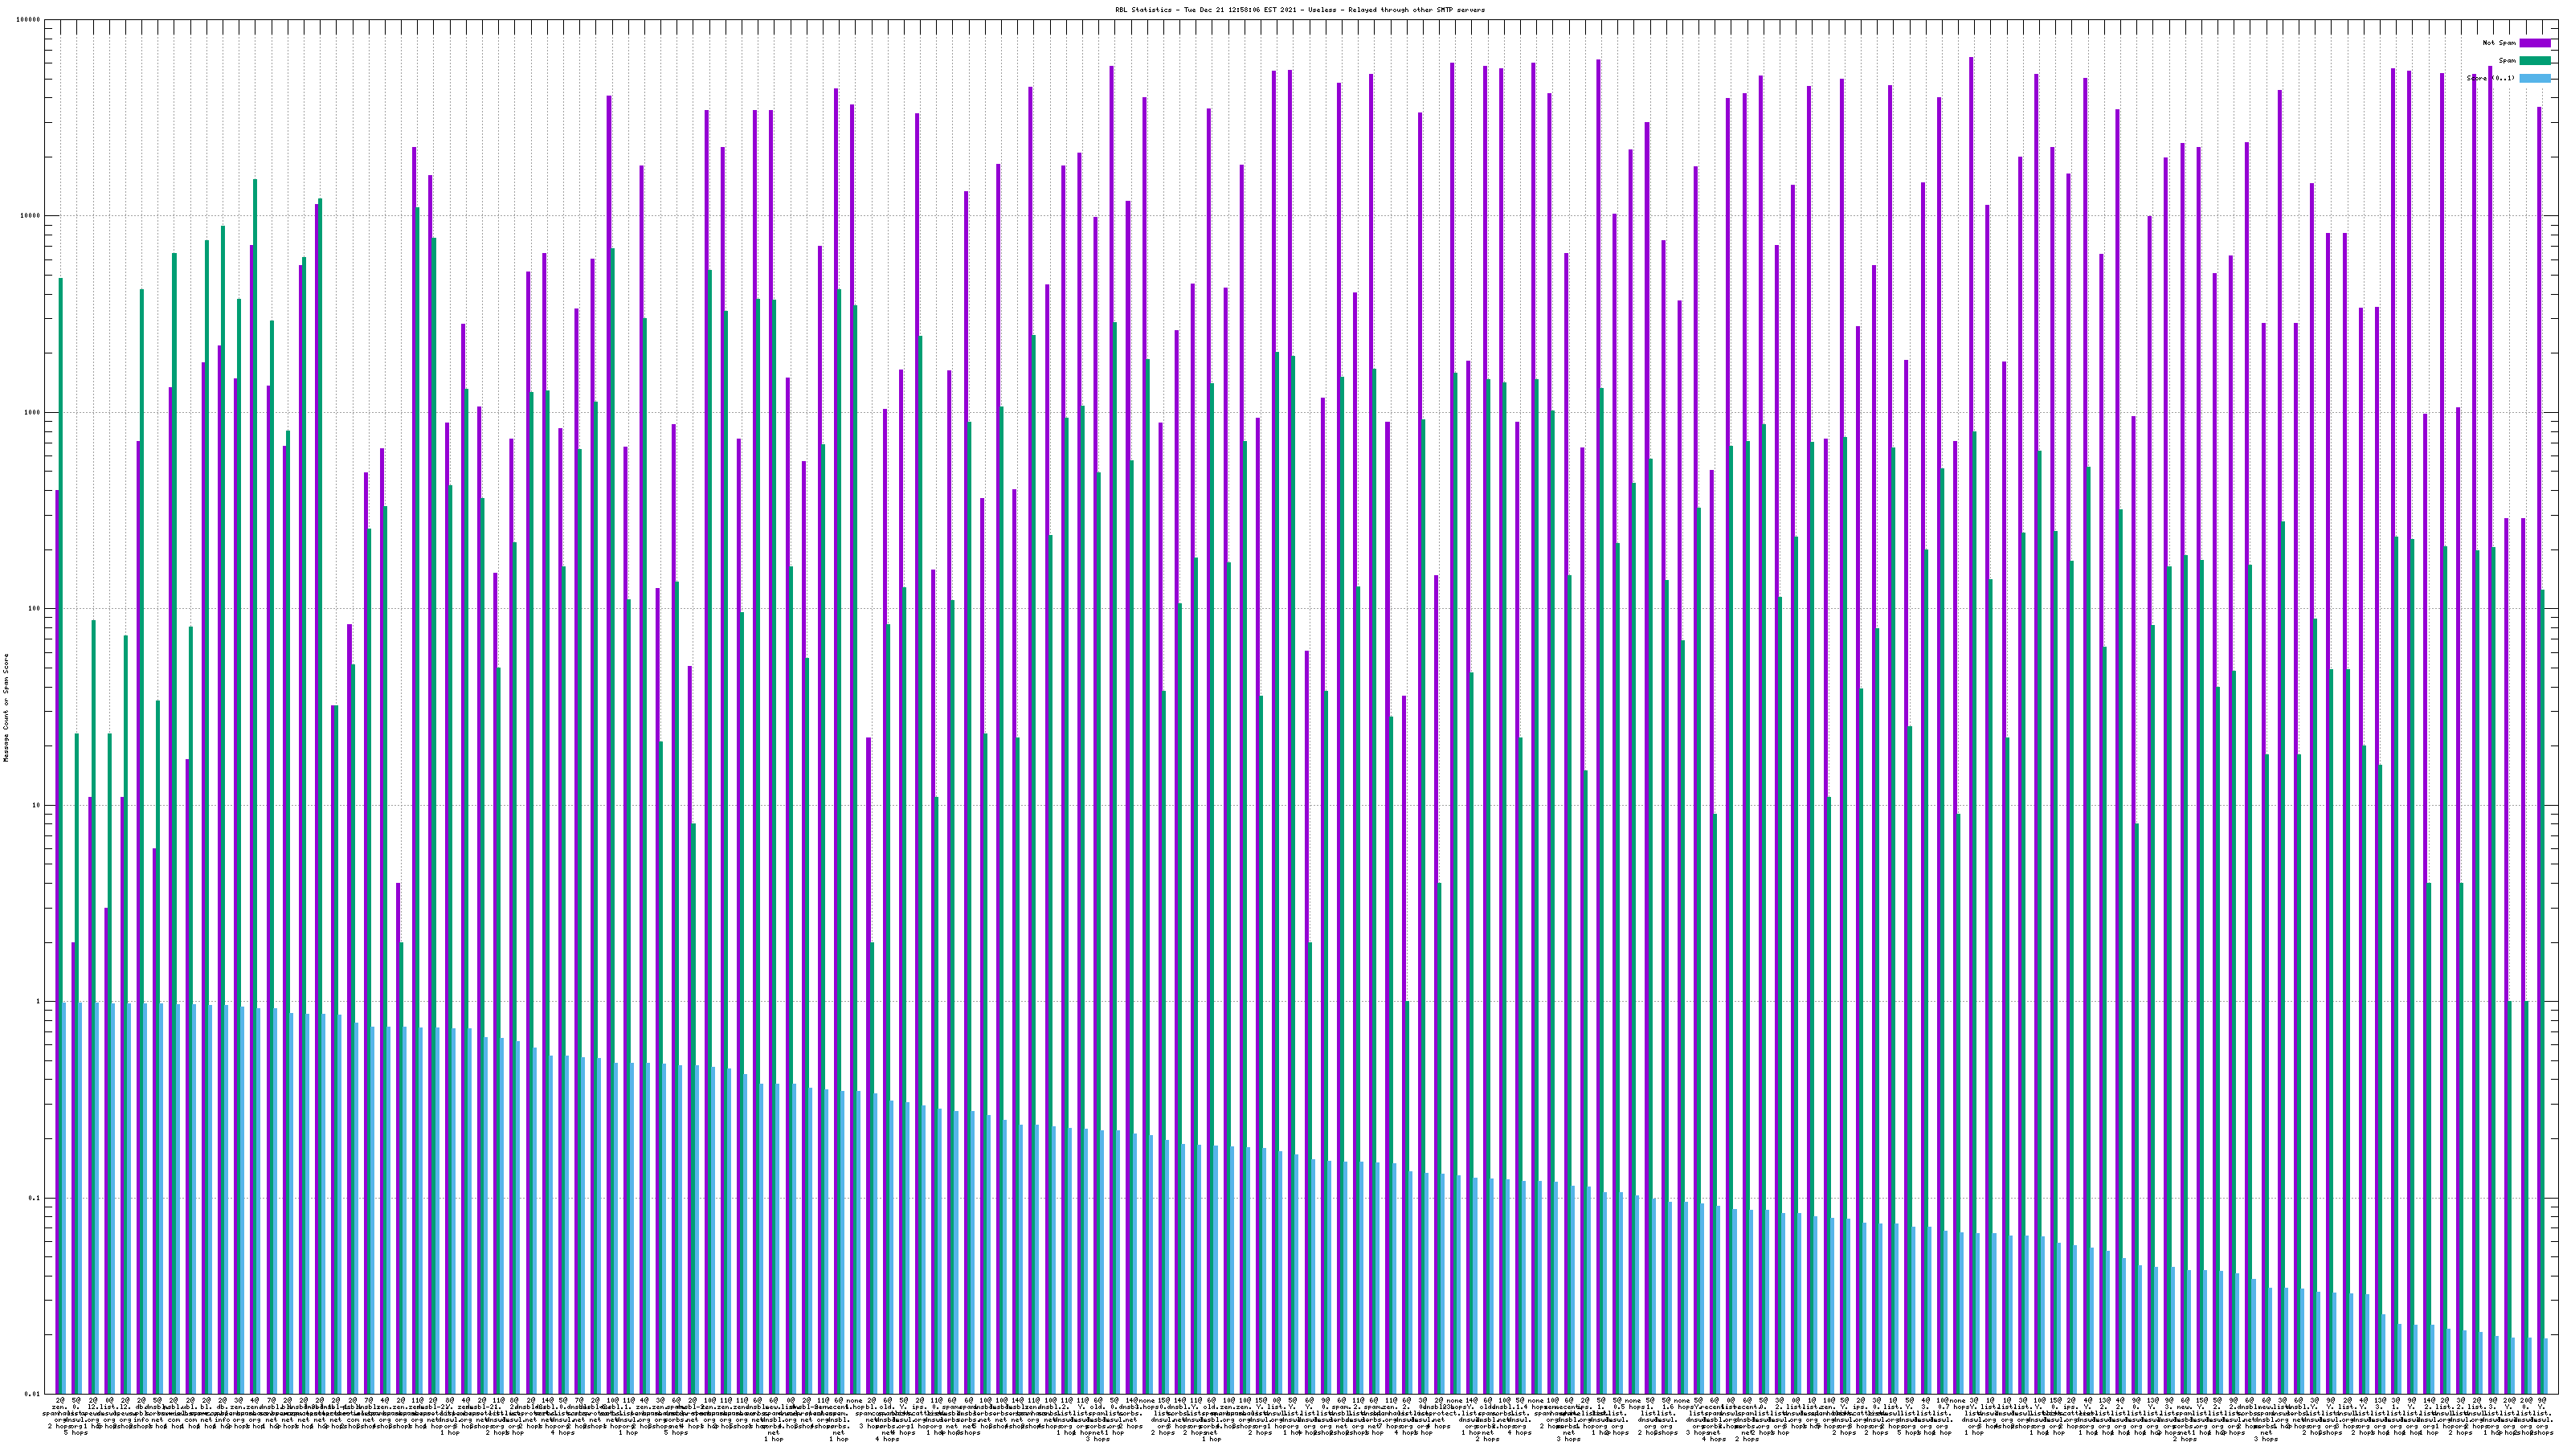
Task: Click the 10 y-axis tick label
Action: pos(37,805)
